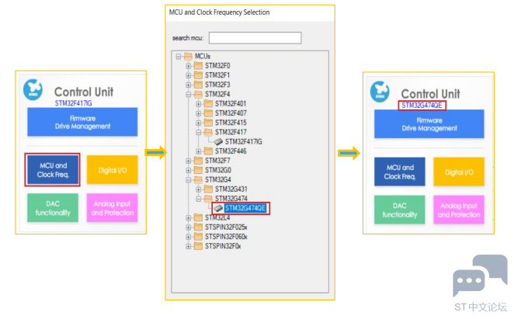This screenshot has width=514, height=319.
Task: Click the STM32F7 folder icon
Action: click(198, 161)
